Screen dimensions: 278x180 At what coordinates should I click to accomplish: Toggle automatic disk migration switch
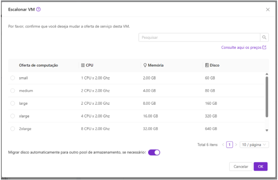(154, 153)
